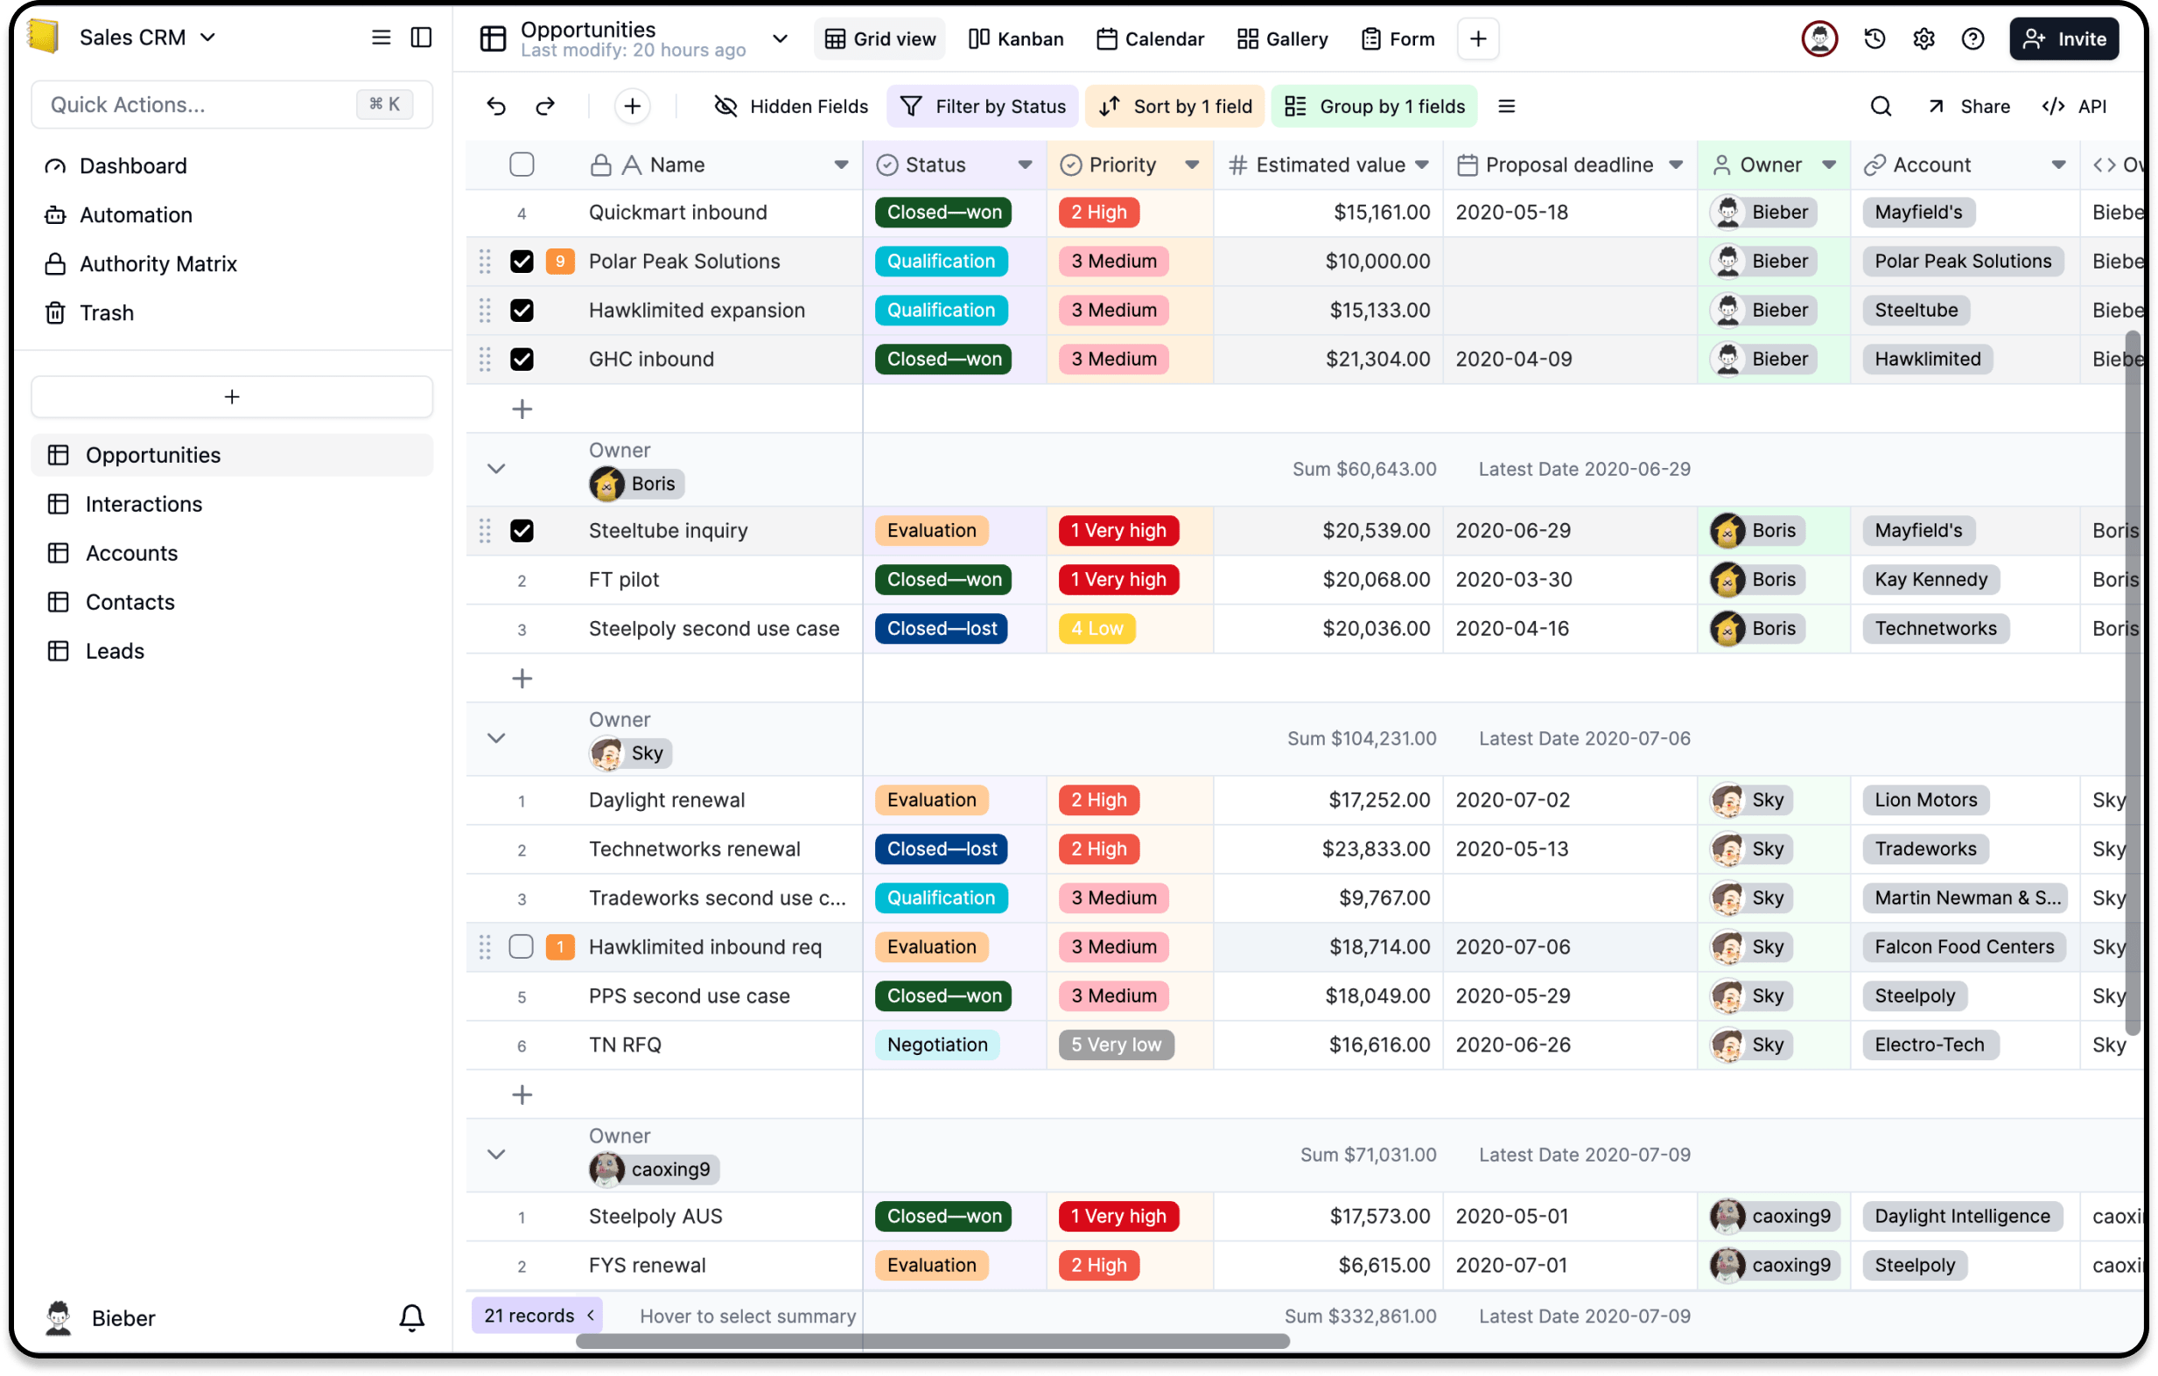Viewport: 2158px width, 1376px height.
Task: Open the Form view
Action: coord(1398,38)
